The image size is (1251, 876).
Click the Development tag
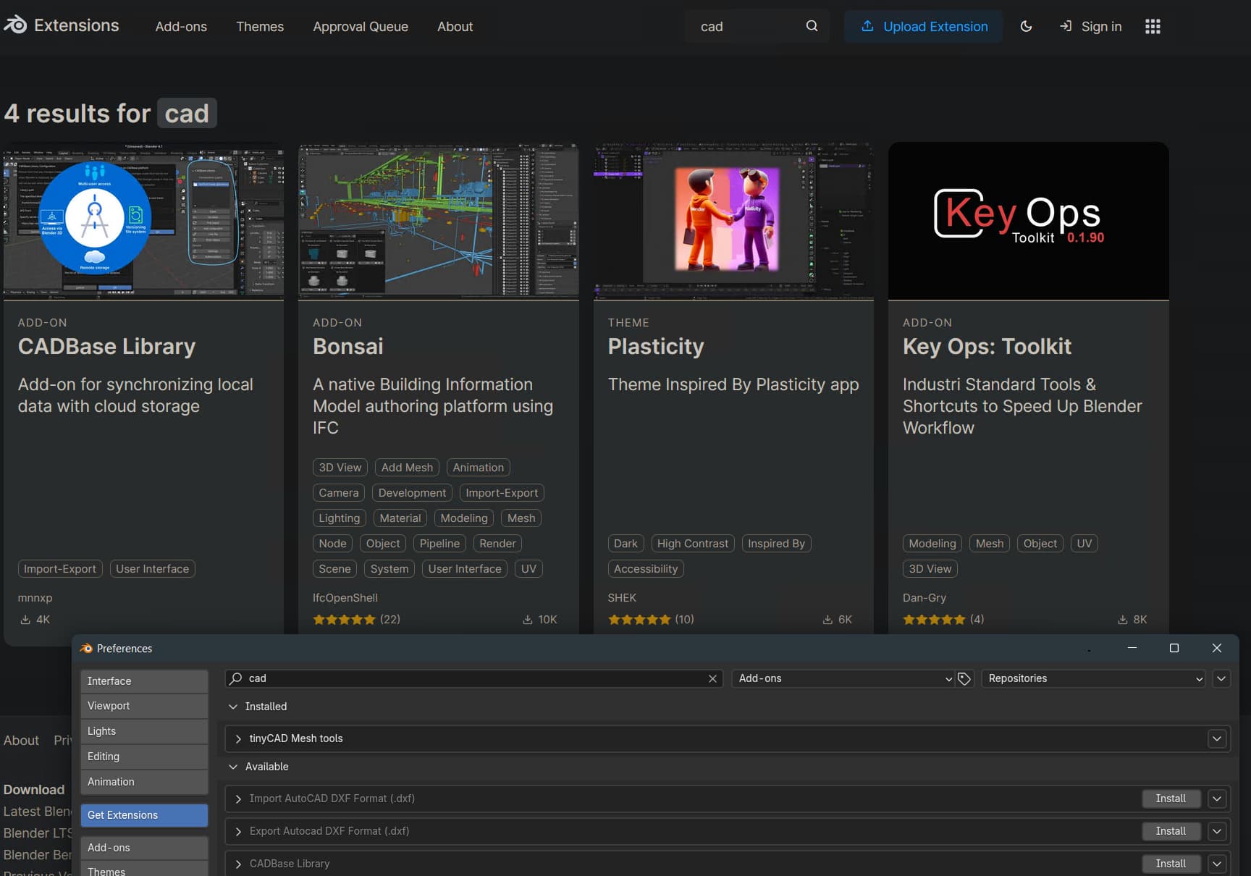click(x=412, y=493)
